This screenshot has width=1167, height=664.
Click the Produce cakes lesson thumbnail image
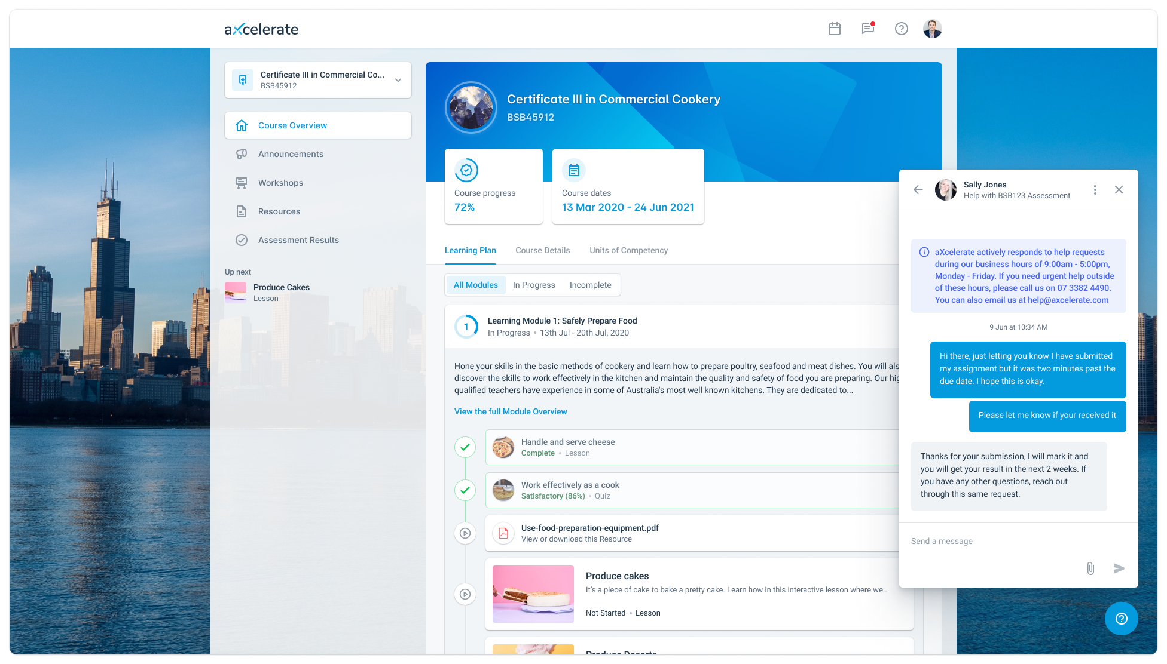coord(533,594)
